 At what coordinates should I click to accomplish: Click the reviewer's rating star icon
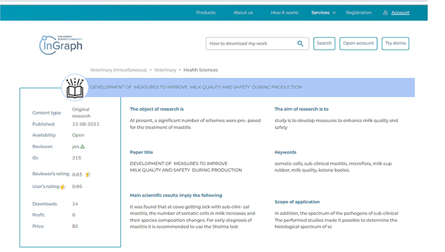88,174
